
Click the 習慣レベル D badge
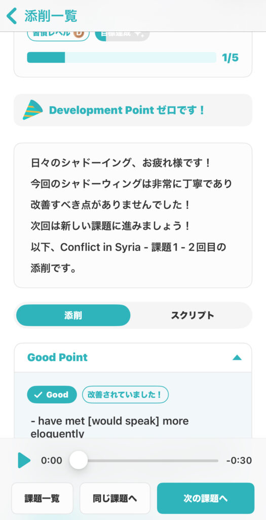pyautogui.click(x=58, y=35)
